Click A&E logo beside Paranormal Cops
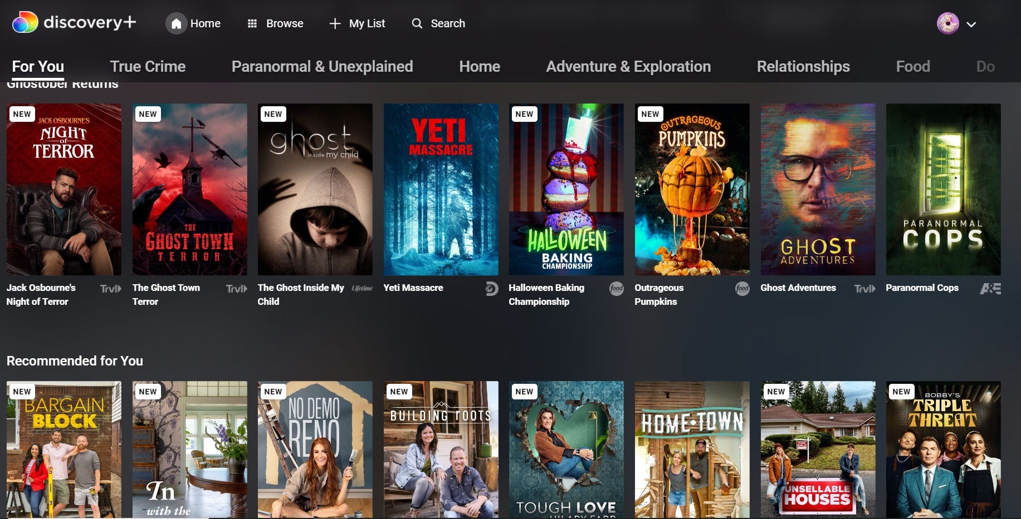1021x519 pixels. pyautogui.click(x=990, y=288)
